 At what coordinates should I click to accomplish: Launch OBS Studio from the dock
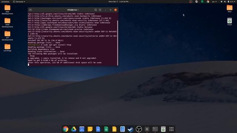[x=139, y=129]
